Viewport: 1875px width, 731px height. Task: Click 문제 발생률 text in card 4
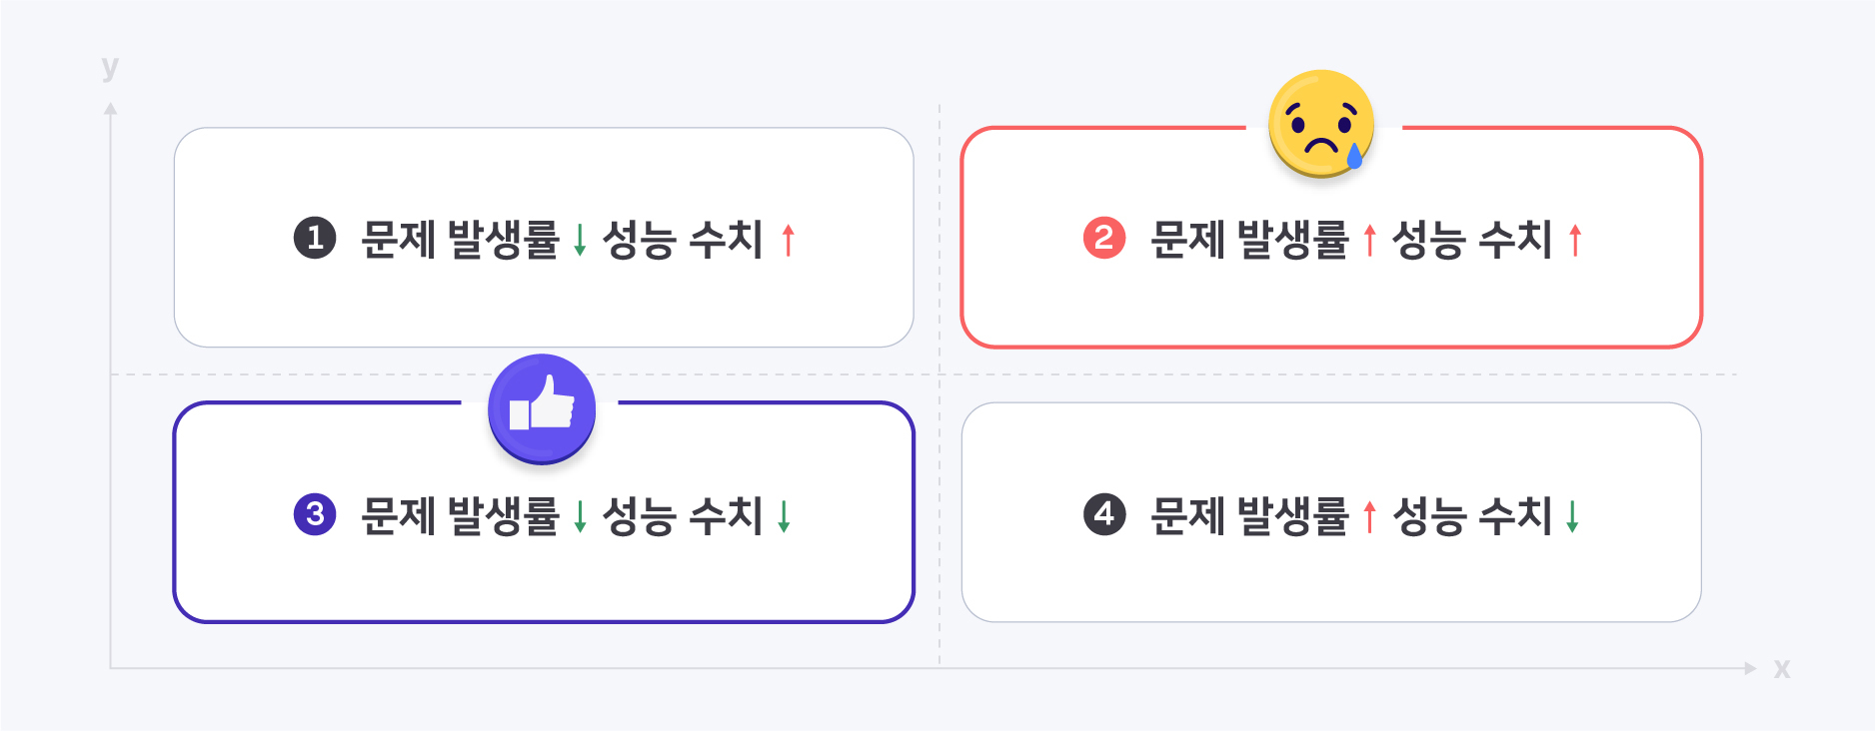(1249, 516)
